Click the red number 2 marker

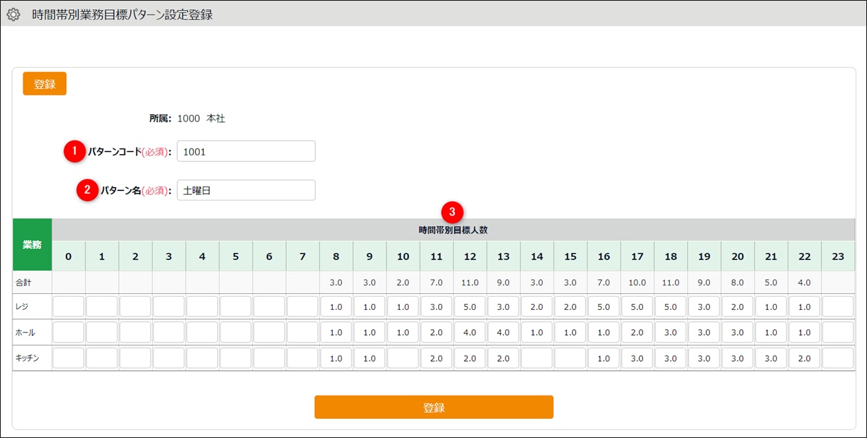[x=87, y=190]
